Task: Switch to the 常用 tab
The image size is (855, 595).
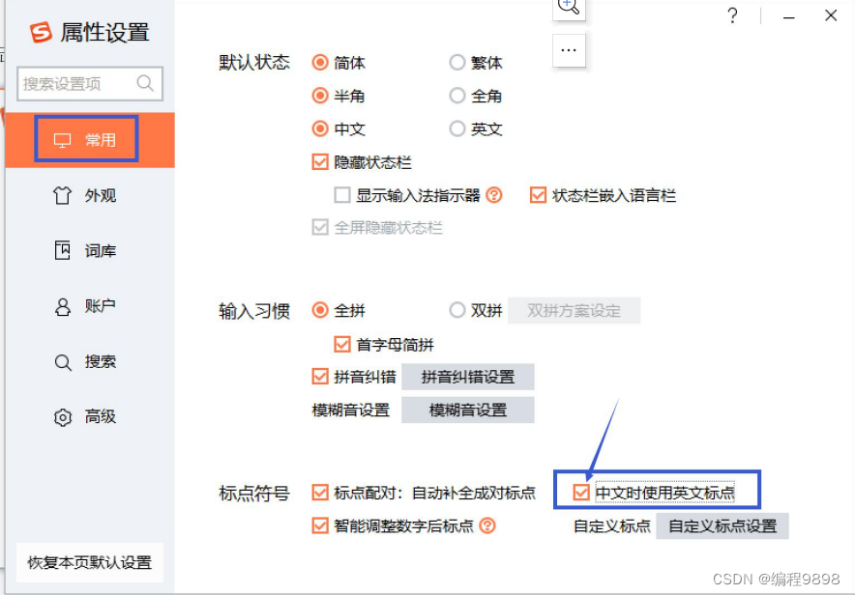Action: (x=90, y=140)
